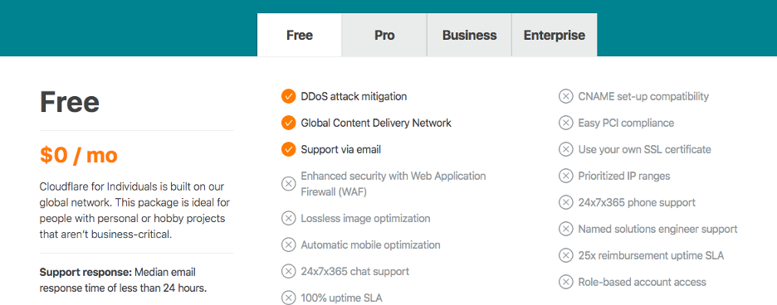The image size is (777, 305).
Task: Select the Free plan tab
Action: [x=300, y=35]
